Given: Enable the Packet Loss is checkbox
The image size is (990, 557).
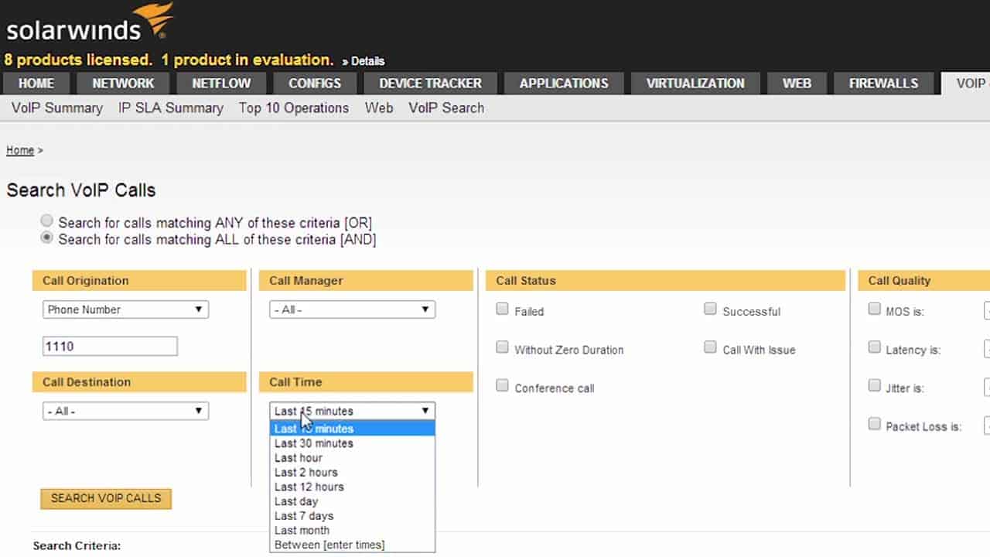Looking at the screenshot, I should 874,424.
